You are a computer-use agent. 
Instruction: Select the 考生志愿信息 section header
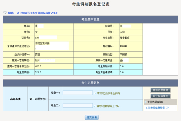tap(90, 83)
